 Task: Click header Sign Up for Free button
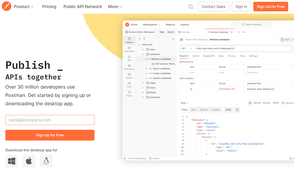coord(271,7)
